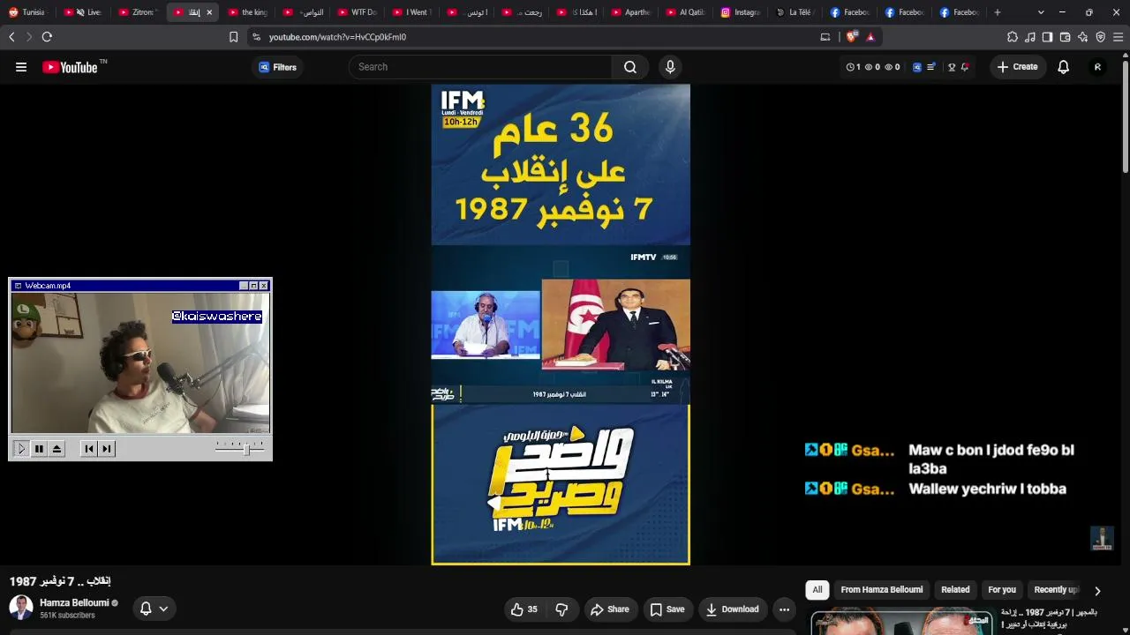Save the video to a playlist
This screenshot has height=635, width=1130.
click(x=667, y=609)
